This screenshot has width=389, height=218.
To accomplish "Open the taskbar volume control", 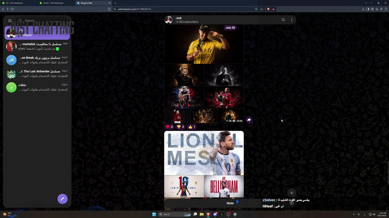I will point(374,214).
